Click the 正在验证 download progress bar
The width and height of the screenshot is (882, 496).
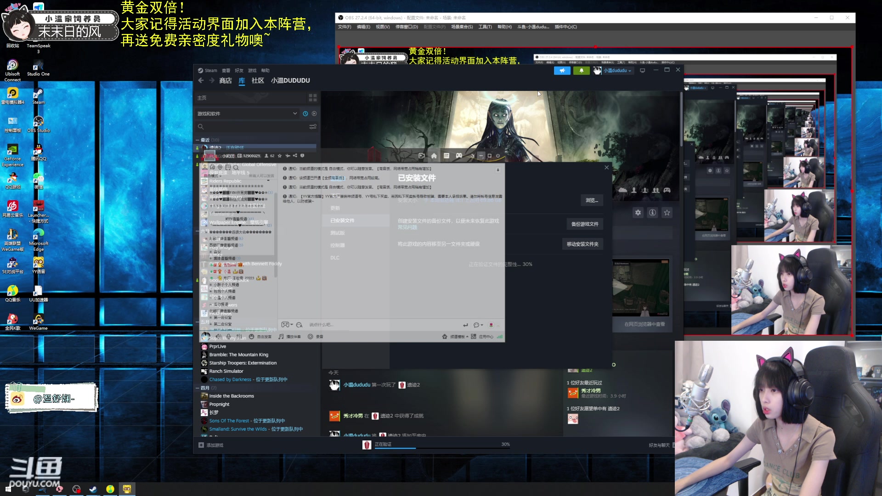[442, 447]
